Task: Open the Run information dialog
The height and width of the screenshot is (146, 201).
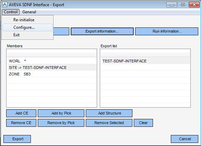Action: (167, 31)
